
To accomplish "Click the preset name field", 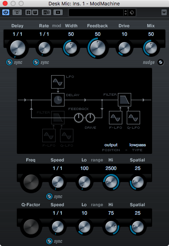I will point(96,13).
